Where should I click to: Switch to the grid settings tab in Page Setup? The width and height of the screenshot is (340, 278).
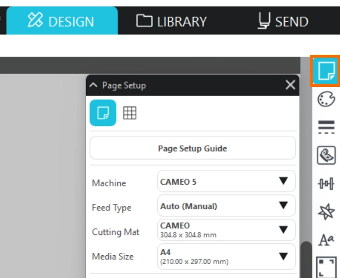pos(130,113)
